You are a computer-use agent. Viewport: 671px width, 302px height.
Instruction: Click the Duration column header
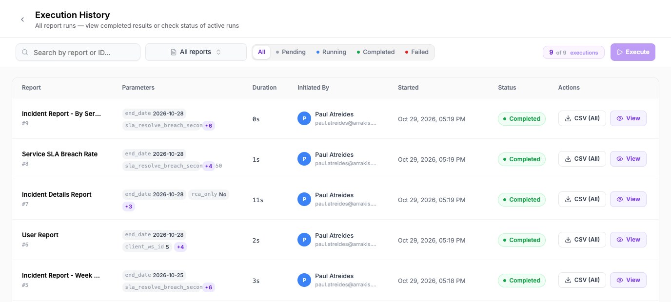[264, 88]
